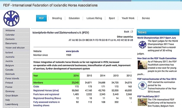Click the US country code link

(132, 40)
